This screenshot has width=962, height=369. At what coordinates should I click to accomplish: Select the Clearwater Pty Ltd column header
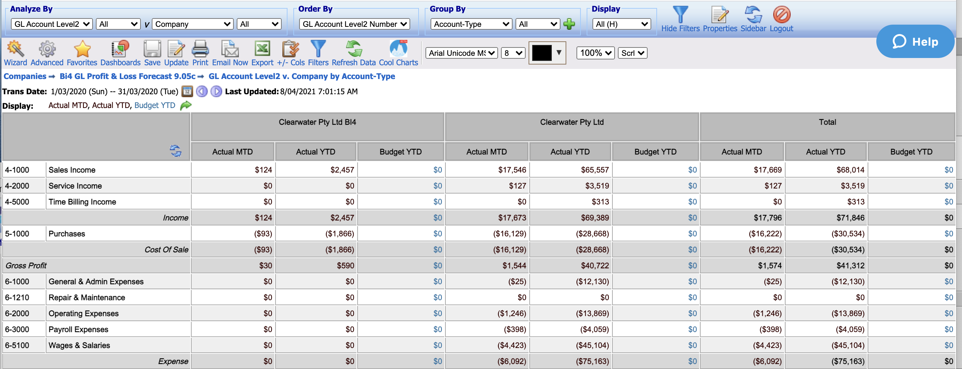click(x=571, y=127)
